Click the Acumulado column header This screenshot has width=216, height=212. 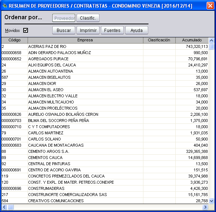(x=192, y=40)
